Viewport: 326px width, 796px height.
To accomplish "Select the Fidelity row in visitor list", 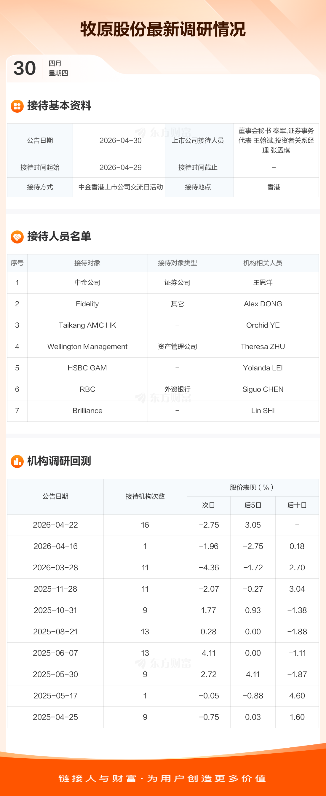I will (x=87, y=304).
